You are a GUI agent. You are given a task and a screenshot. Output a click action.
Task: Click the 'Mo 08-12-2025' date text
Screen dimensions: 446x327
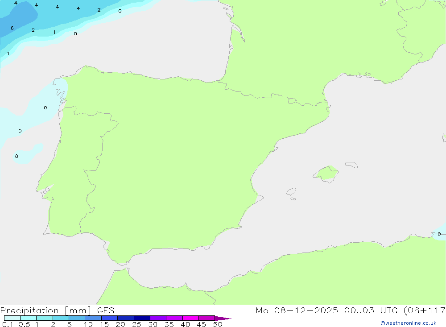[x=297, y=310]
